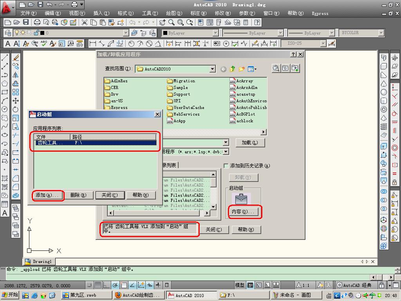Select the Mirror modify tool
Viewport: 401px width, 301px height.
click(16, 75)
